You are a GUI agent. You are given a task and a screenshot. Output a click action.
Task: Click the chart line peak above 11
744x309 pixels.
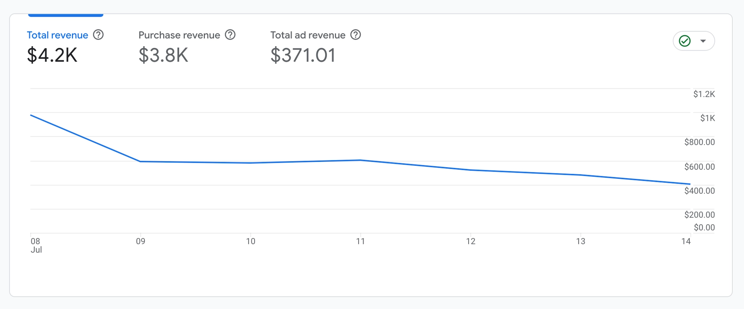tap(360, 160)
